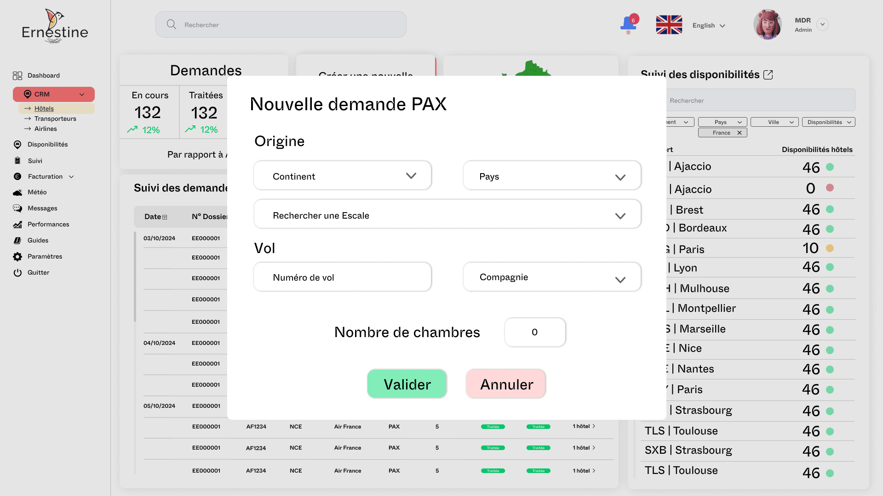
Task: Open the Guides section
Action: [x=37, y=240]
